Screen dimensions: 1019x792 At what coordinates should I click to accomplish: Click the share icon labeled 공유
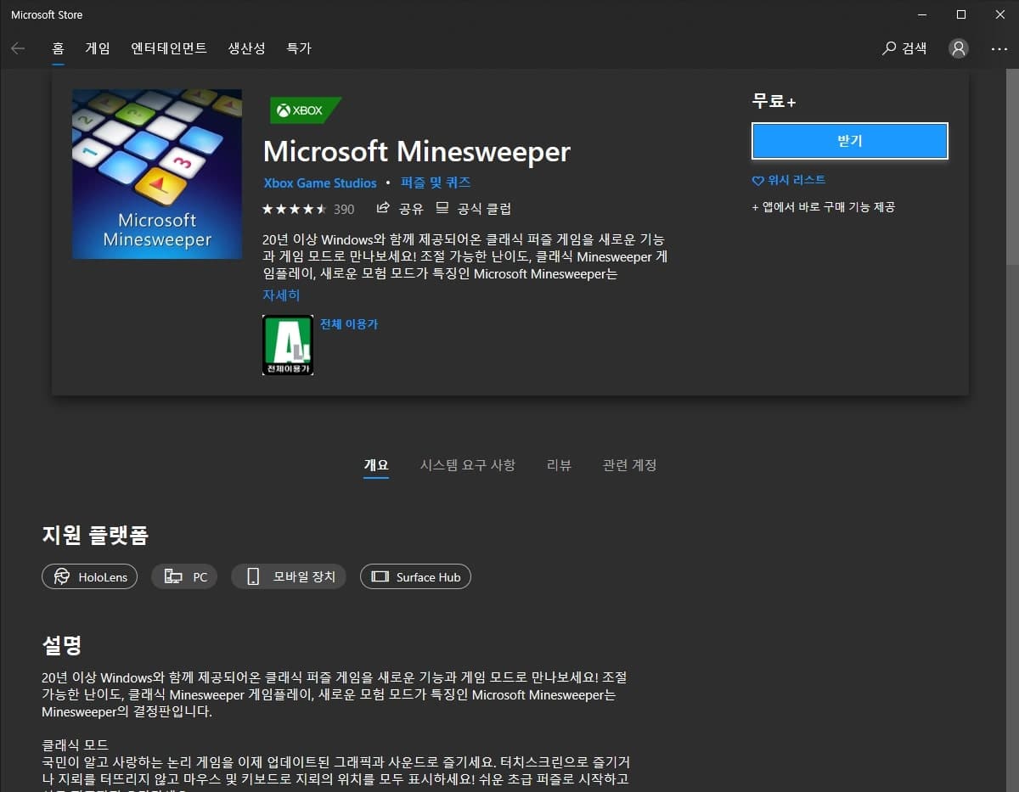(x=383, y=208)
